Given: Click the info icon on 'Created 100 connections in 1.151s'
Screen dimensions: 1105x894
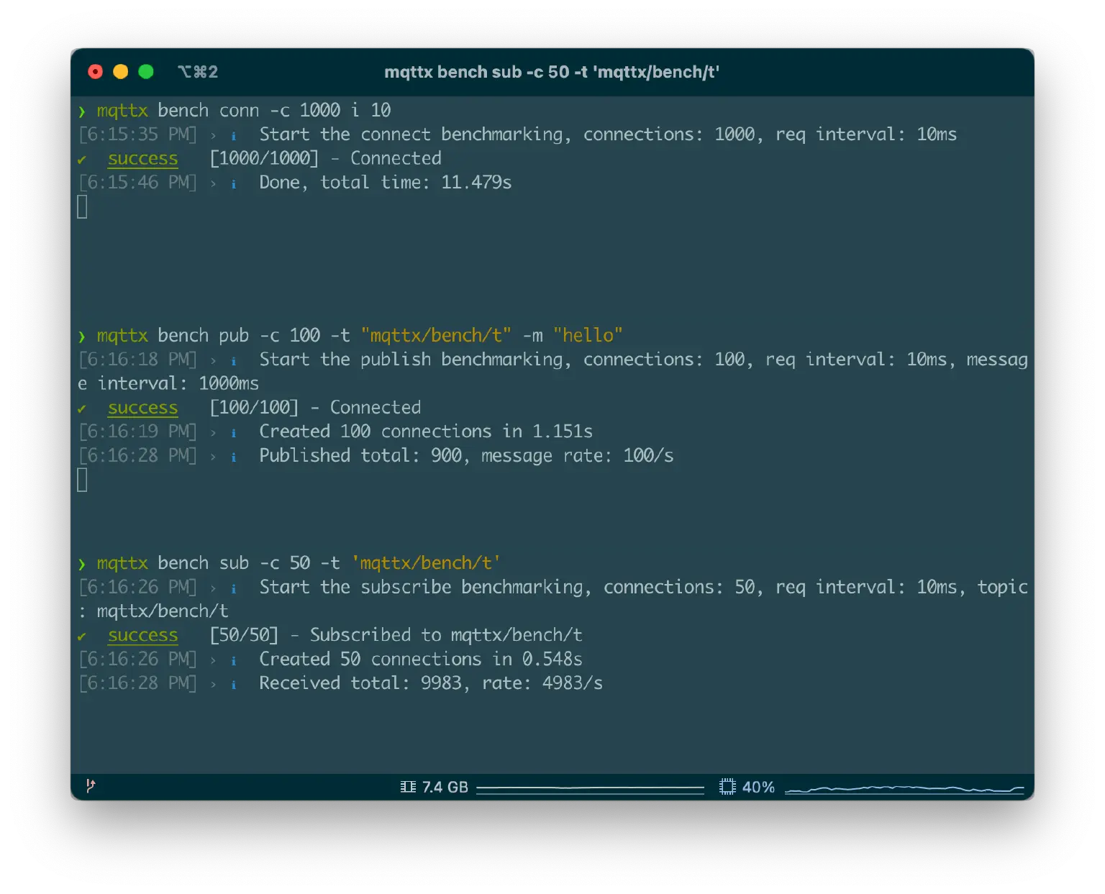Looking at the screenshot, I should [x=233, y=432].
